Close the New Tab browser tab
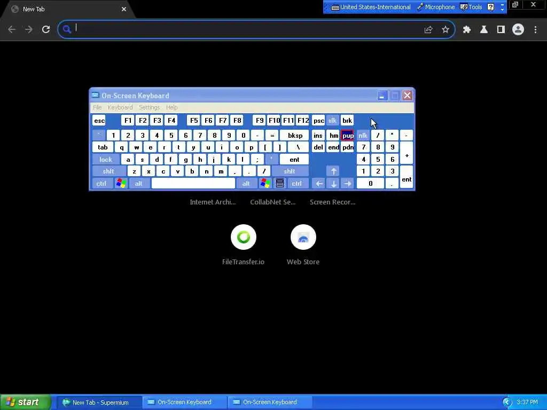This screenshot has width=547, height=410. tap(124, 9)
